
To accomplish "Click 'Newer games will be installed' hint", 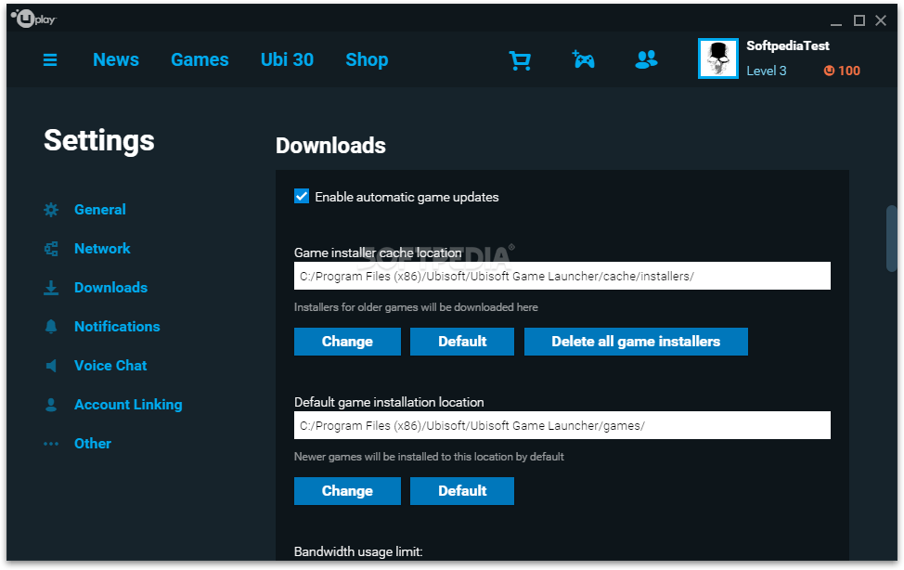I will pyautogui.click(x=429, y=457).
